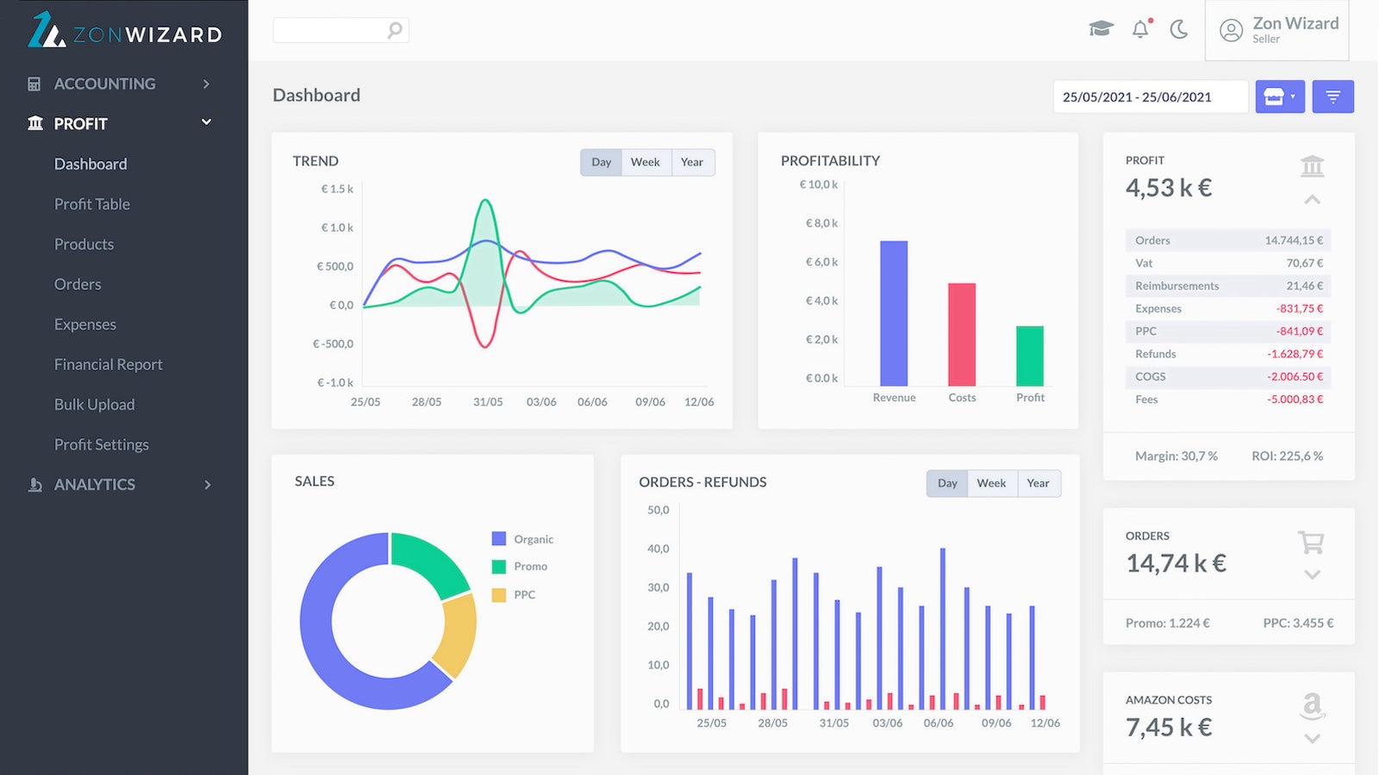Select Year view in ORDERS - REFUNDS chart

click(x=1038, y=483)
